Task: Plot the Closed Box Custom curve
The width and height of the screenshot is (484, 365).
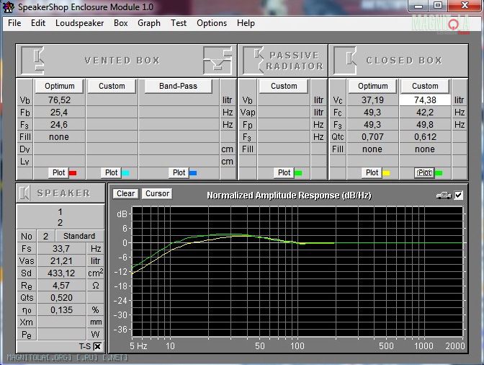Action: pos(424,173)
